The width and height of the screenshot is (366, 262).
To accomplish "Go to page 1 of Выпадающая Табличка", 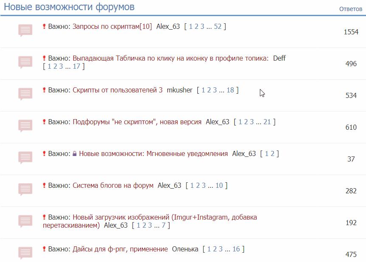I will [49, 67].
